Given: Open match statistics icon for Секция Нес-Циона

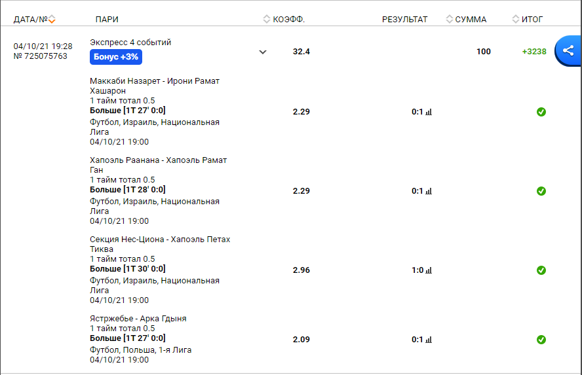Looking at the screenshot, I should (429, 270).
